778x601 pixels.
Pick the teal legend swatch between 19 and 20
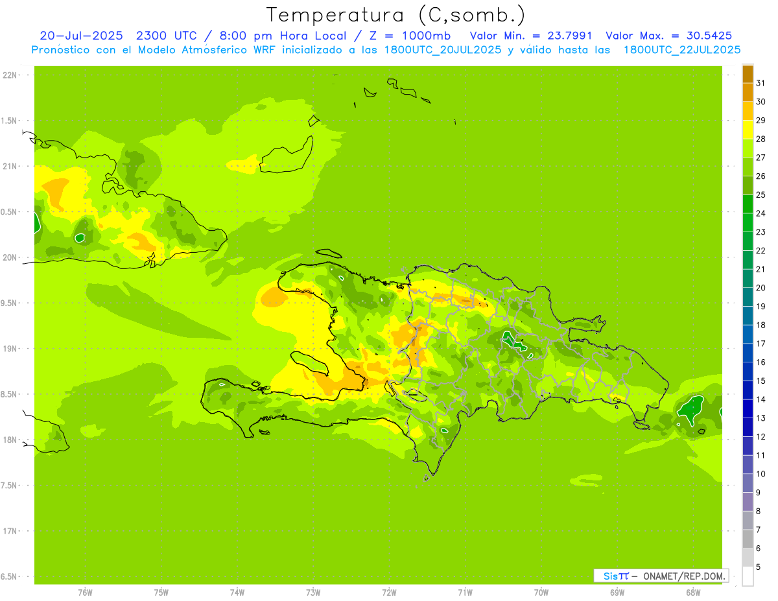tap(748, 297)
